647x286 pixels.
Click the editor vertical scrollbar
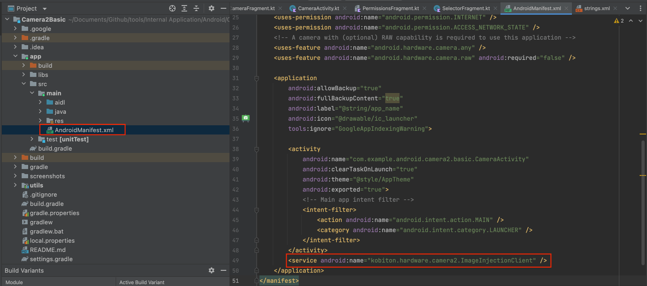pos(644,203)
